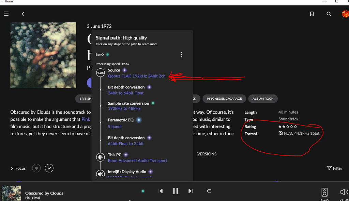Open the hamburger navigation menu
The image size is (349, 201).
click(6, 14)
